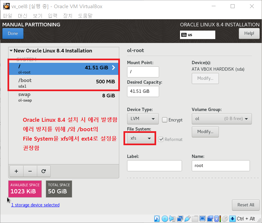Open the 장치 menu
The width and height of the screenshot is (262, 223).
pos(68,16)
